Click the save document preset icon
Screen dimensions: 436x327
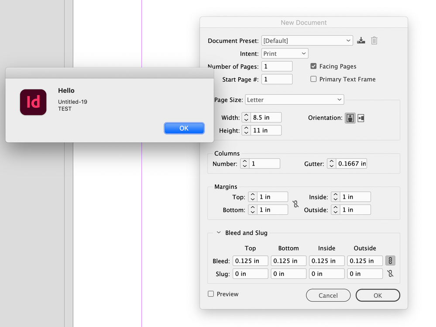coord(361,41)
